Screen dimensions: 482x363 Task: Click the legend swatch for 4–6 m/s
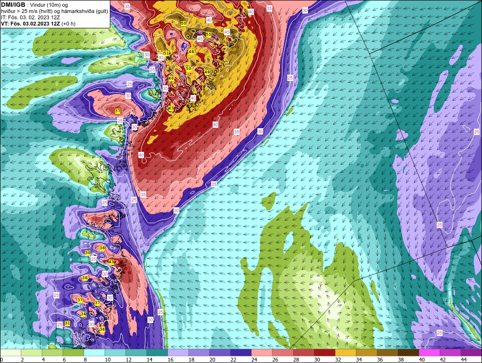click(x=53, y=352)
